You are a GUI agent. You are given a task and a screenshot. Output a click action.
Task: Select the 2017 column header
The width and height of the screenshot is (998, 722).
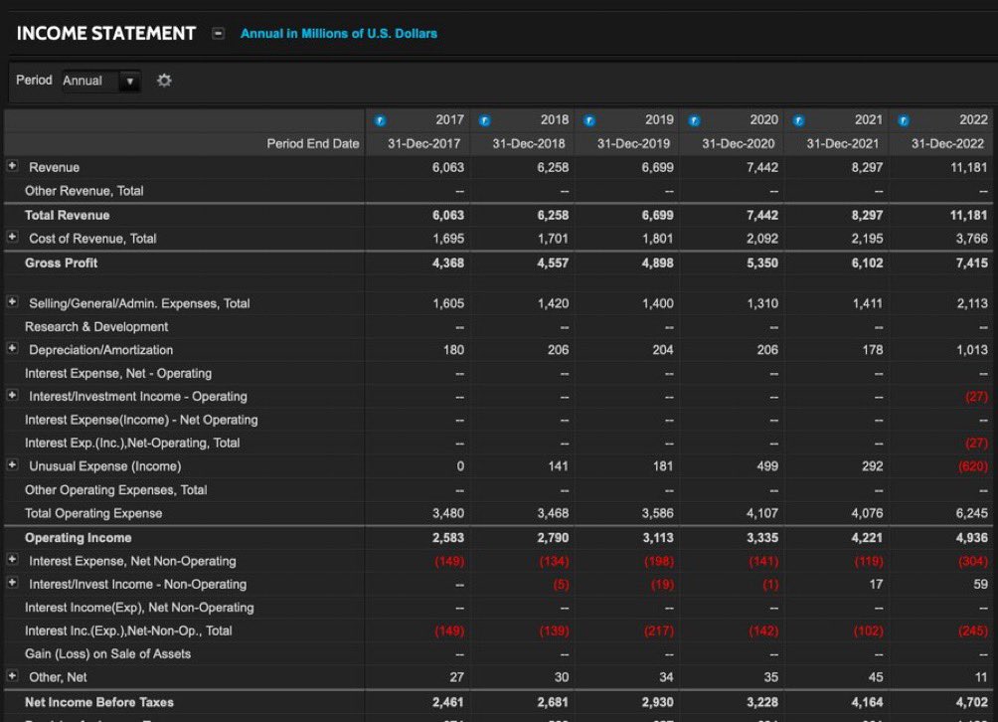point(449,119)
